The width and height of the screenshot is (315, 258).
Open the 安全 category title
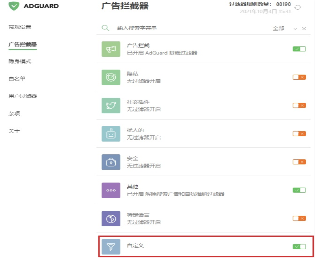[x=132, y=159]
